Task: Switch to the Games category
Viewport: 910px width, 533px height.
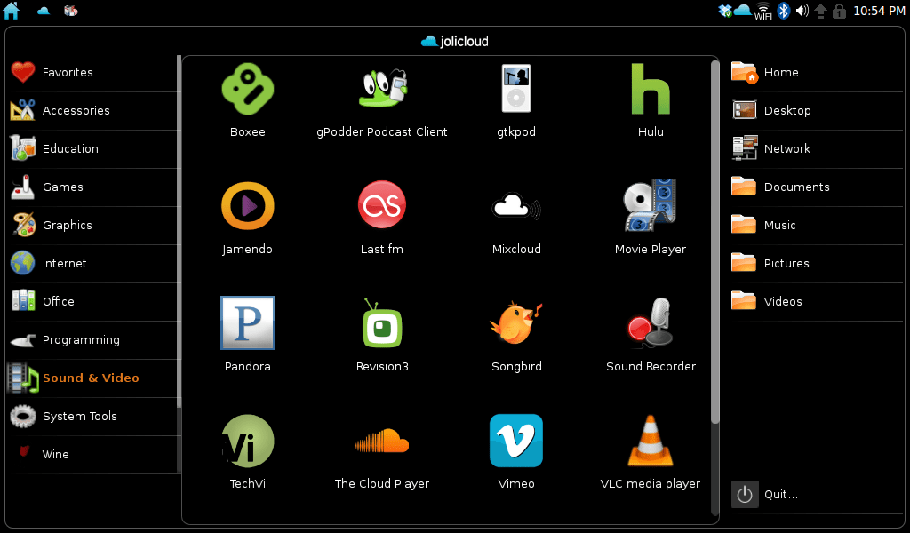Action: (62, 187)
